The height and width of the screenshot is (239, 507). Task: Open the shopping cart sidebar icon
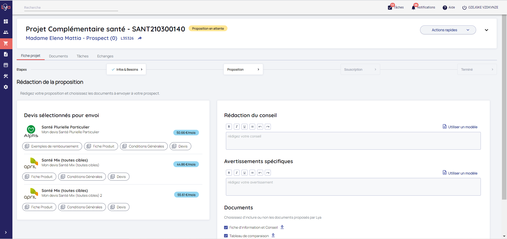point(6,43)
